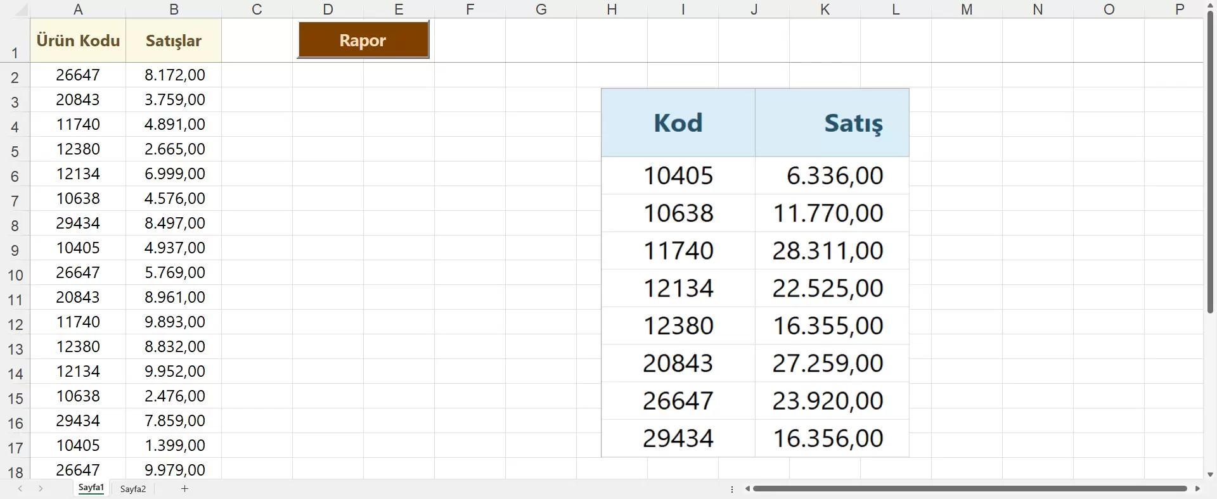1217x499 pixels.
Task: Select row 10 header
Action: click(15, 275)
